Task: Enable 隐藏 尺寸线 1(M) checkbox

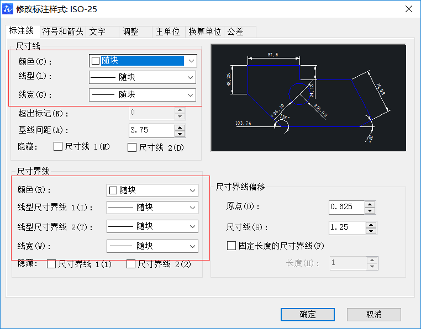Action: click(x=57, y=147)
